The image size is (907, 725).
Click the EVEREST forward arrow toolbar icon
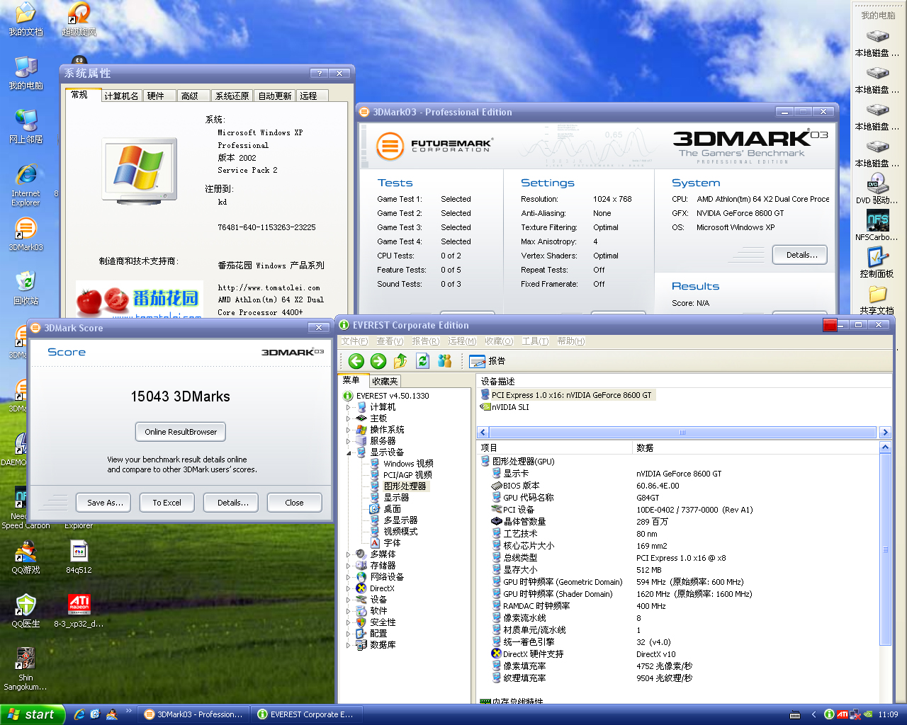pyautogui.click(x=378, y=361)
